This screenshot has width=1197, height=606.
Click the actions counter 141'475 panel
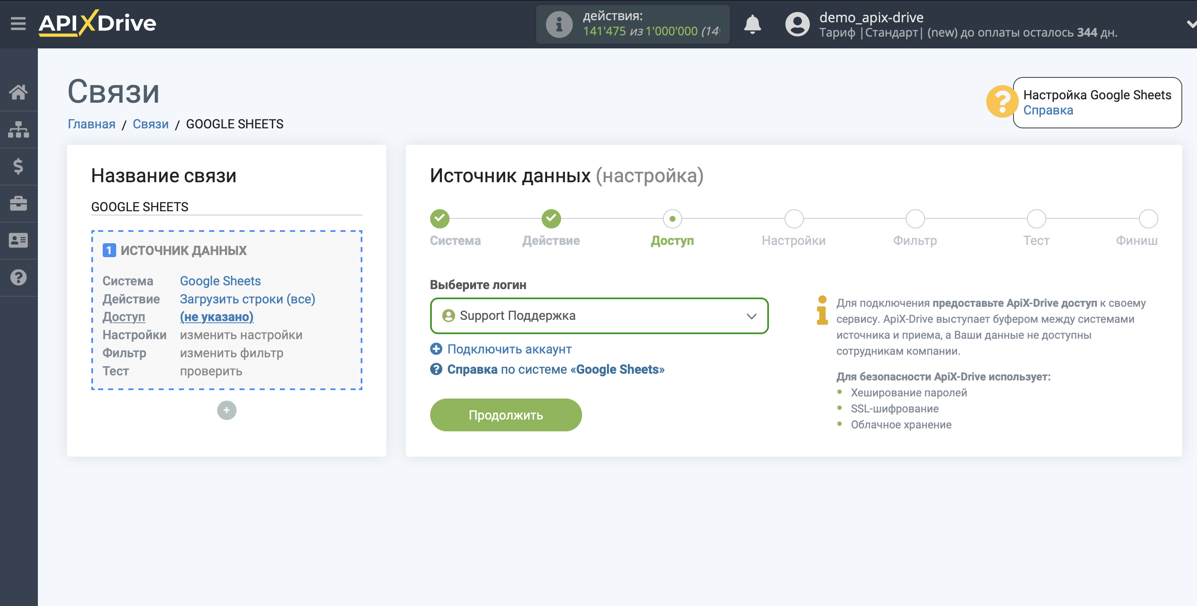point(633,24)
